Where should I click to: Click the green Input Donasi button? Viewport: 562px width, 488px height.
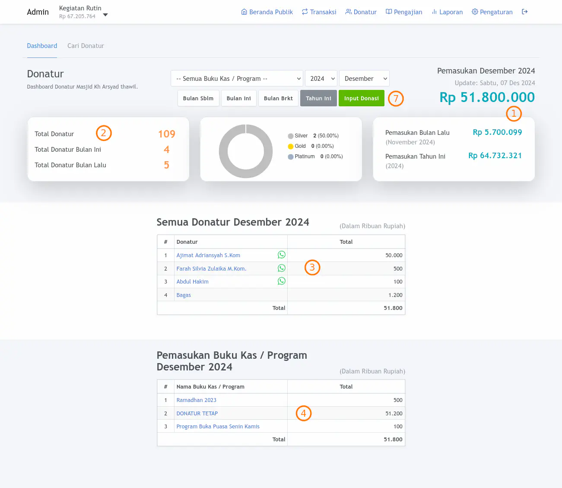(x=362, y=98)
